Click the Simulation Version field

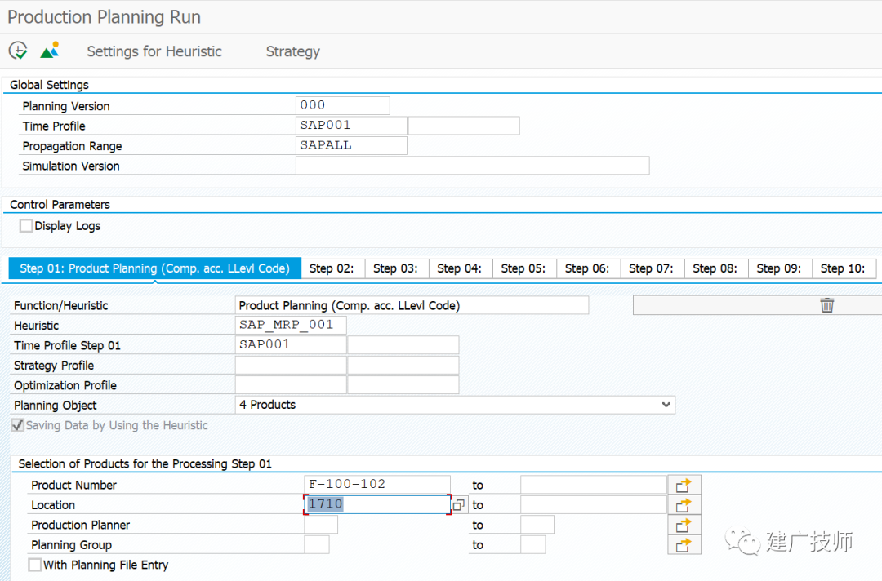coord(473,165)
